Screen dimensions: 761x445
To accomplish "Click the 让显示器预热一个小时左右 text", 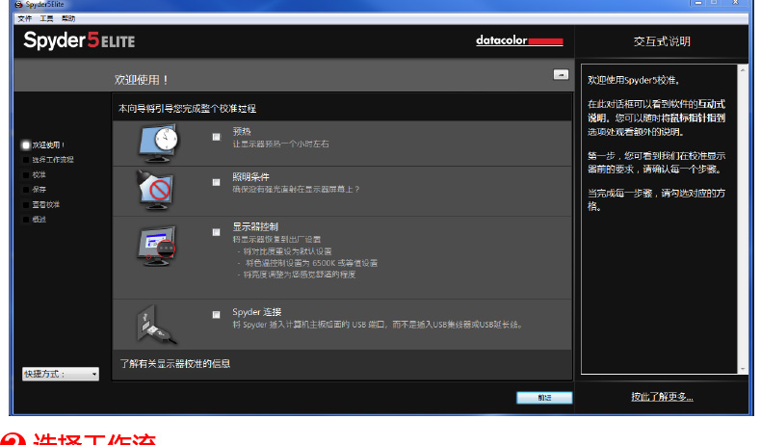I will coord(281,144).
